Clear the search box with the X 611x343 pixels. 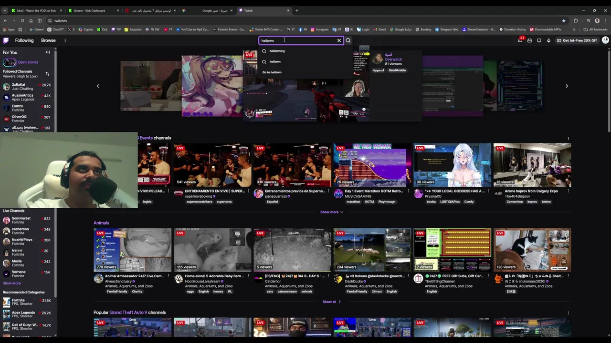pos(339,40)
